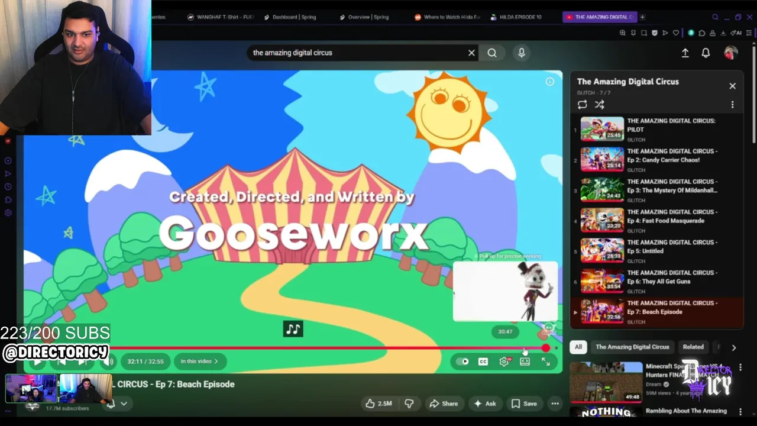Viewport: 757px width, 426px height.
Task: Open browser easy setup menu icon
Action: [x=749, y=33]
